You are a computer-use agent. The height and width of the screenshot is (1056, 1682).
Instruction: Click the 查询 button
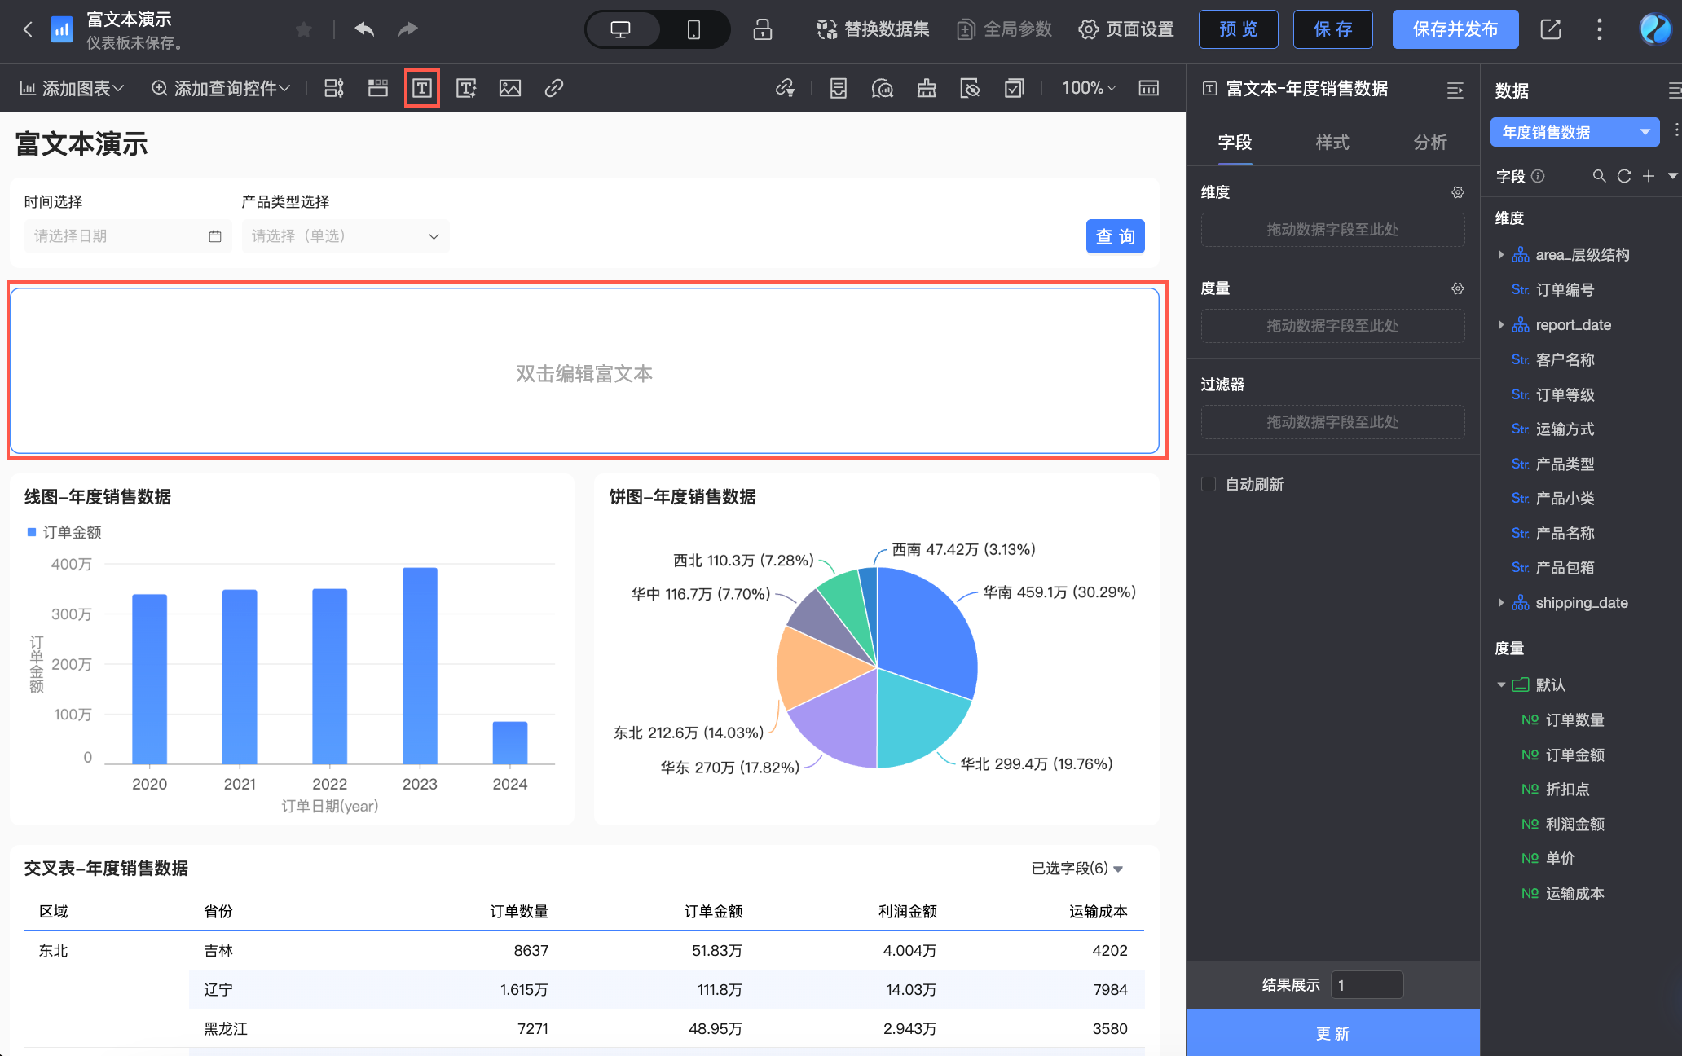(1115, 236)
